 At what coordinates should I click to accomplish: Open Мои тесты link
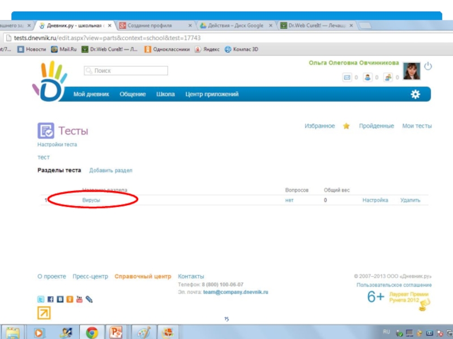[x=417, y=126]
